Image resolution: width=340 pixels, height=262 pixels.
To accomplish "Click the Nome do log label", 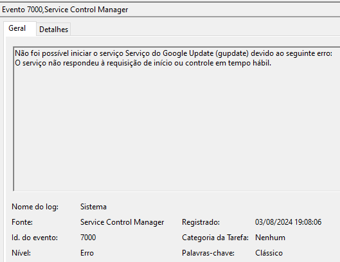I will pyautogui.click(x=35, y=207).
